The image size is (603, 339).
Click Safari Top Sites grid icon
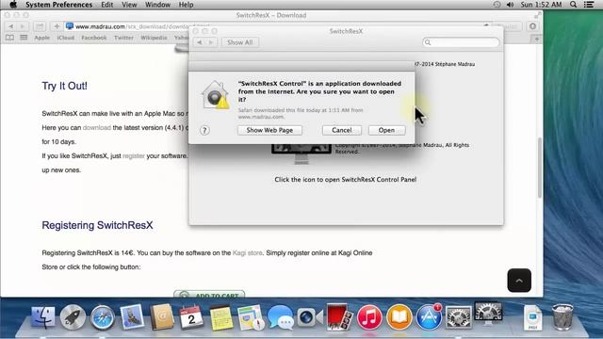tap(24, 38)
